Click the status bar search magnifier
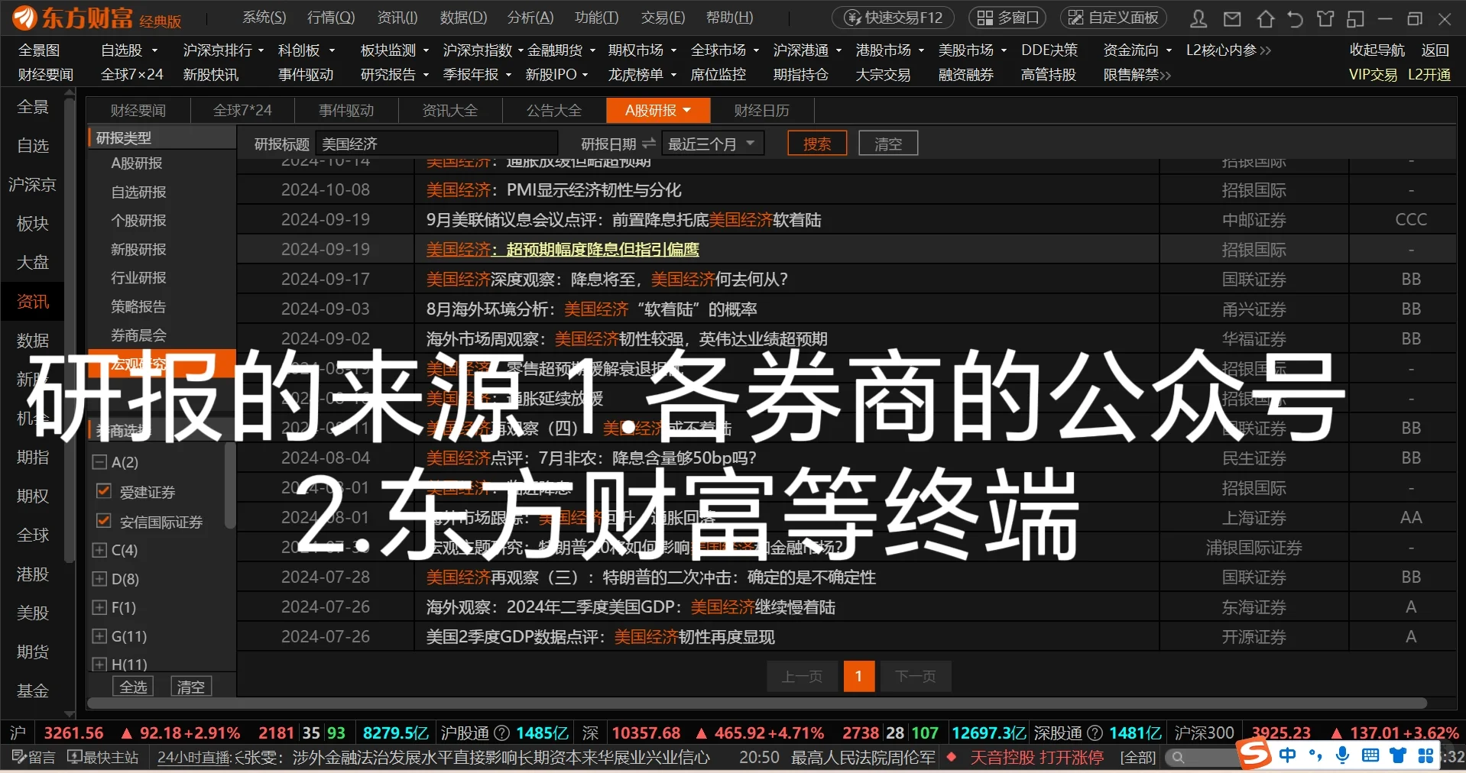This screenshot has height=773, width=1466. click(1178, 758)
